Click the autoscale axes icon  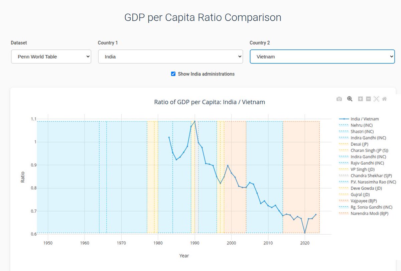coord(376,99)
